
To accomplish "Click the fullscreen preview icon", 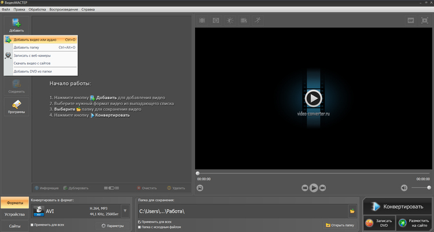I will point(425,20).
